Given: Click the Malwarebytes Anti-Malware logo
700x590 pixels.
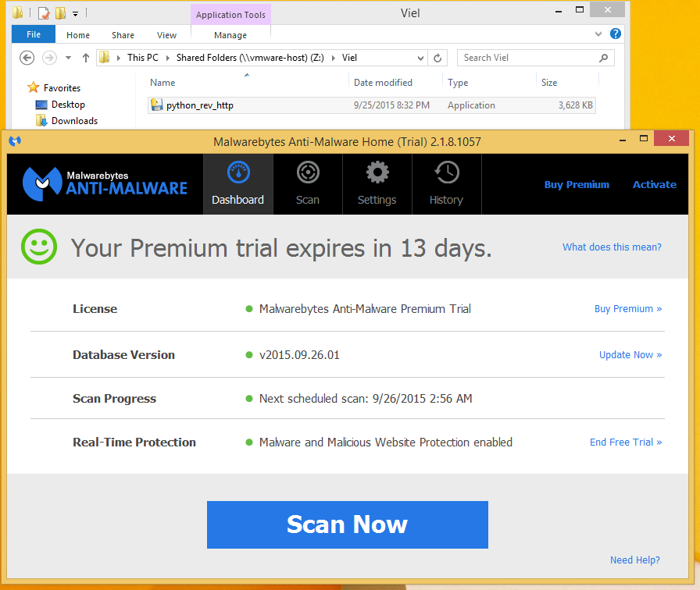Looking at the screenshot, I should pyautogui.click(x=105, y=183).
